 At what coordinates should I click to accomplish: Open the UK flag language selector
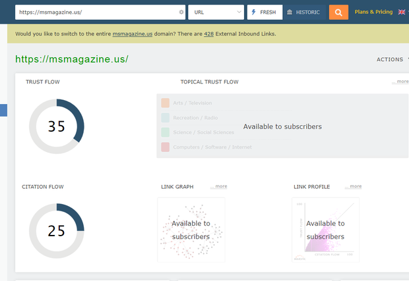click(402, 12)
